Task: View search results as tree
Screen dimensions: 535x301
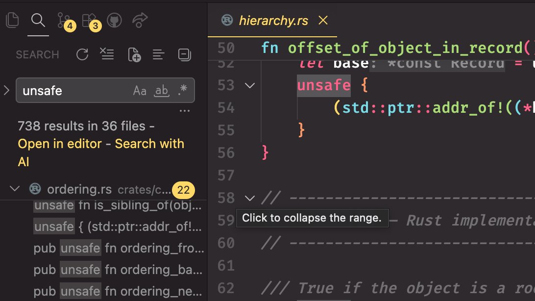Action: click(158, 54)
